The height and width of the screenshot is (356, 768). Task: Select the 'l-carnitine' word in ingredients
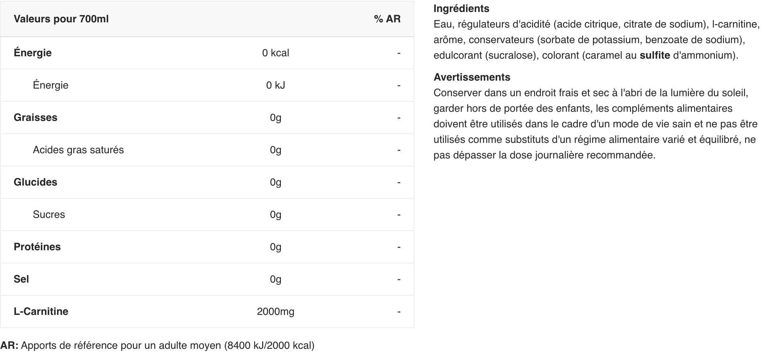736,24
